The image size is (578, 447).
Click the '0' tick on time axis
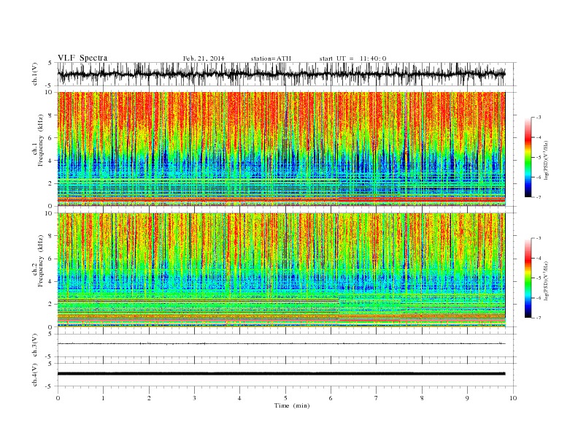(58, 398)
